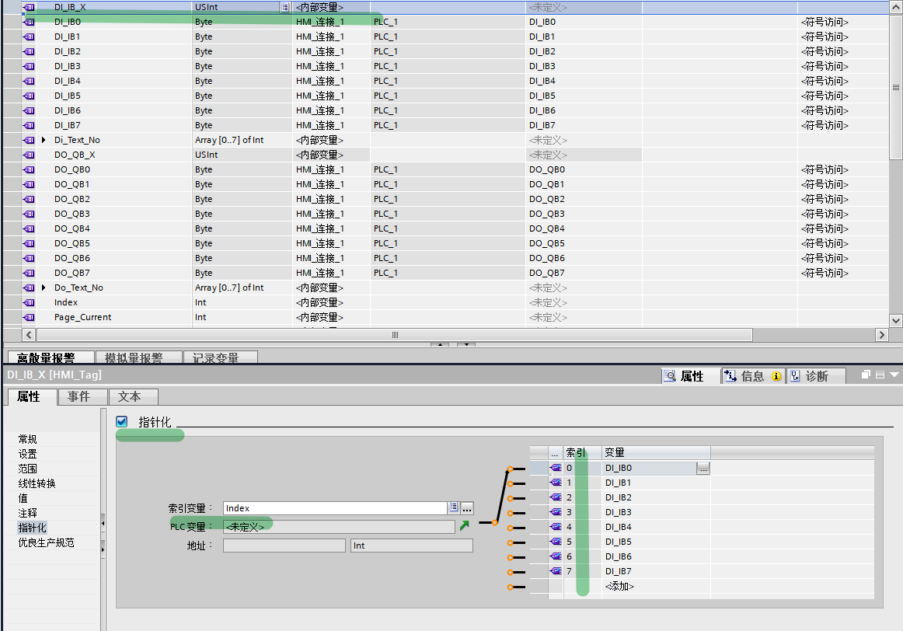
Task: Click the horizontal scrollbar of the tag table
Action: (395, 335)
